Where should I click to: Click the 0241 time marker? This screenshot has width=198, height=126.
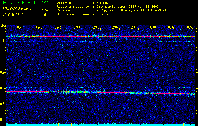[20, 27]
